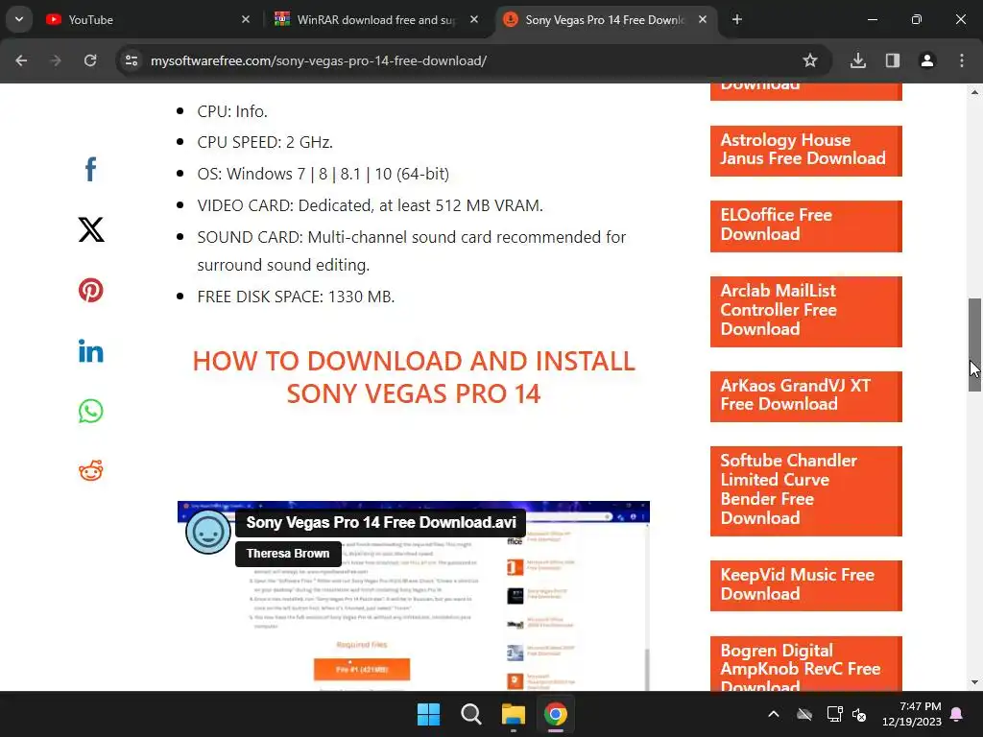983x737 pixels.
Task: Open the tab search dropdown
Action: click(x=19, y=19)
